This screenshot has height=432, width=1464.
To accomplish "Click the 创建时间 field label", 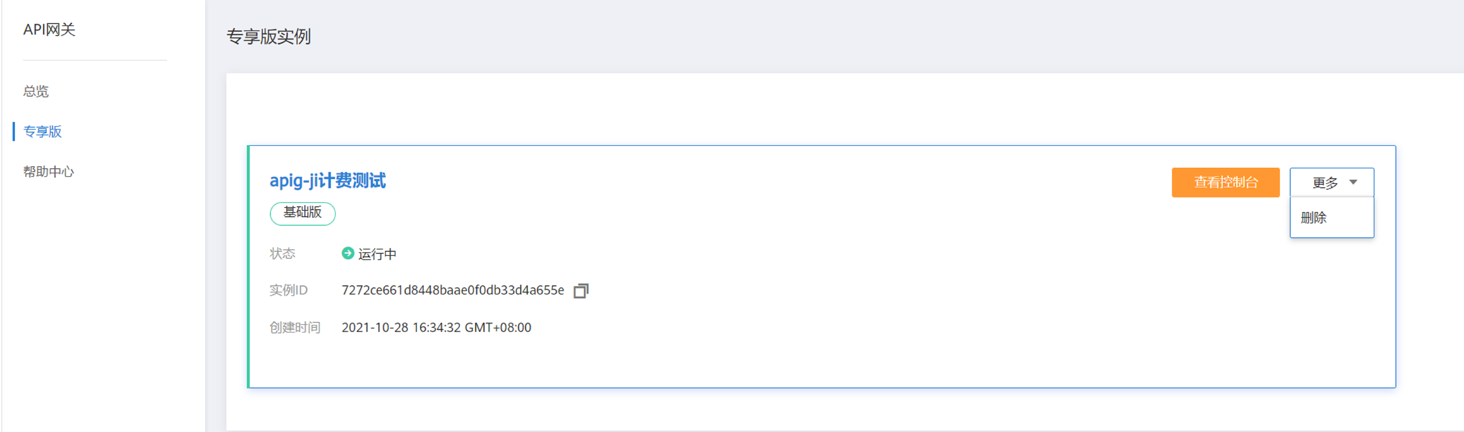I will pyautogui.click(x=294, y=328).
